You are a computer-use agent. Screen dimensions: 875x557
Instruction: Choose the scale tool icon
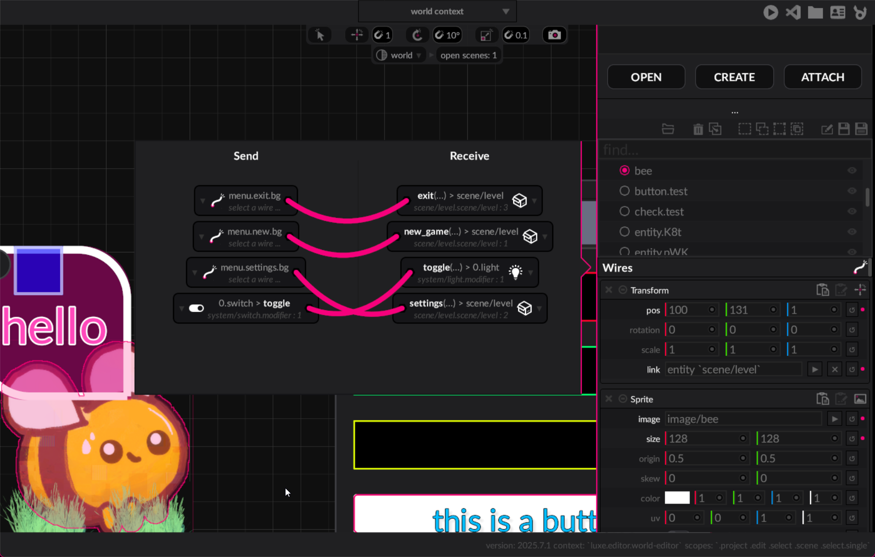tap(486, 35)
